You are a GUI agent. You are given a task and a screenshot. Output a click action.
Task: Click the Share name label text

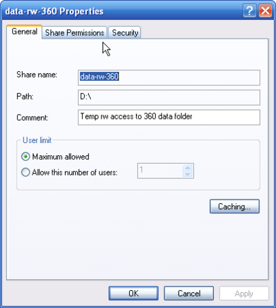[x=37, y=75]
